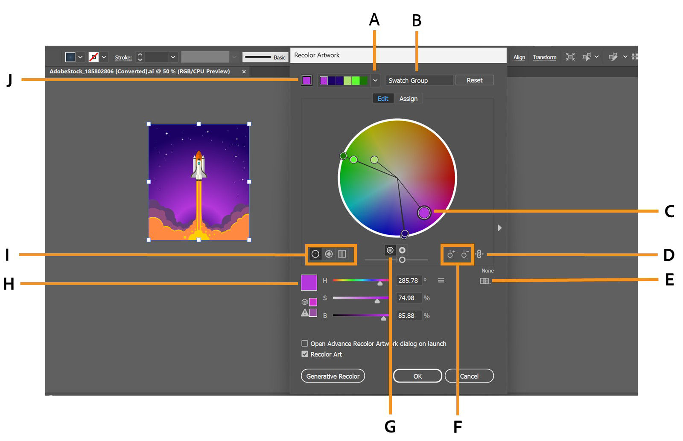Open the Hue options menu icon
Screen dimensions: 683x441
441,280
